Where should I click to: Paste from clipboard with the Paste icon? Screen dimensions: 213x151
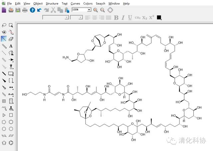[x=67, y=10]
